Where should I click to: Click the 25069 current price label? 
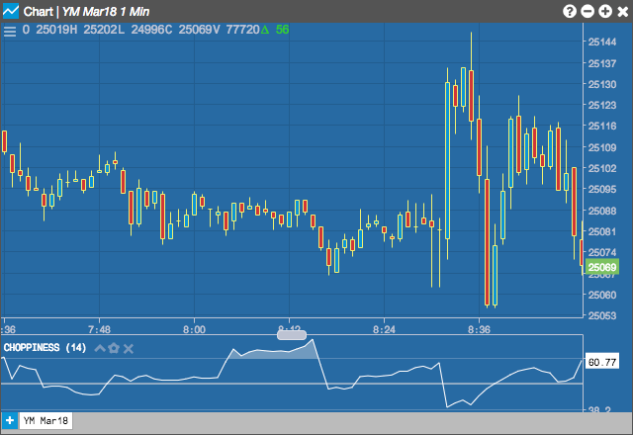point(602,267)
